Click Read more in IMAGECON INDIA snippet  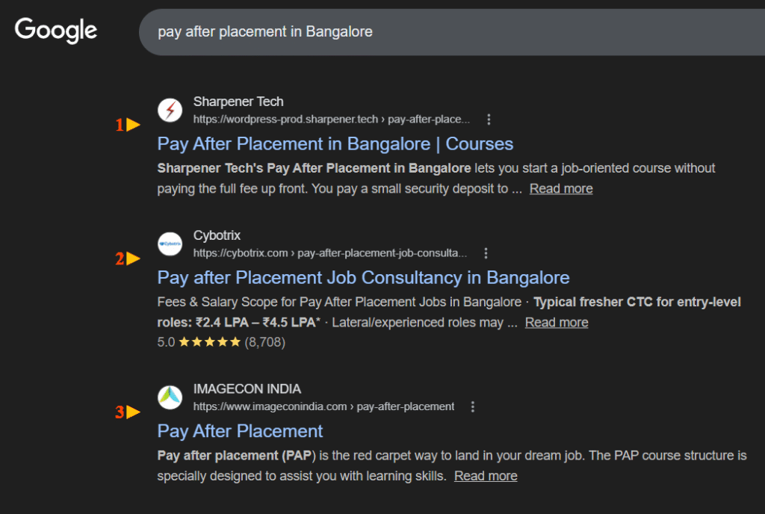(486, 476)
